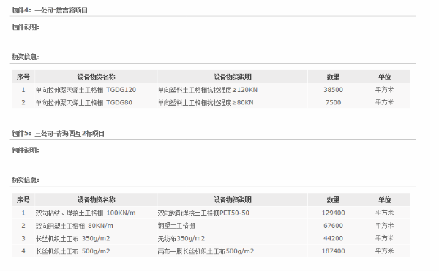
Task: Click the 包件5 三公司 heading
Action: (x=58, y=134)
